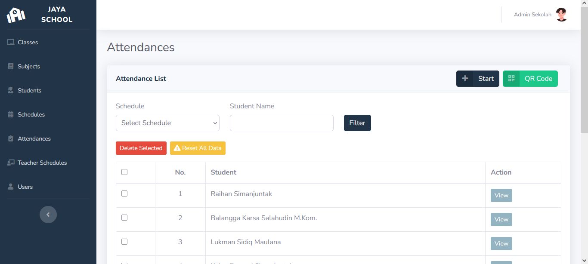Open the Select Schedule dropdown

point(167,123)
